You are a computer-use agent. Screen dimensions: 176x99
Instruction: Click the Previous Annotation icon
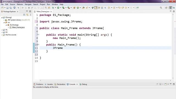pyautogui.click(x=114, y=8)
